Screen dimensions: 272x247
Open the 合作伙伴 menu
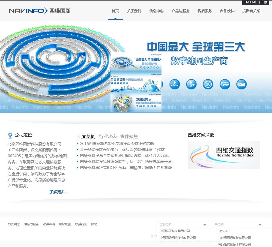pyautogui.click(x=227, y=11)
